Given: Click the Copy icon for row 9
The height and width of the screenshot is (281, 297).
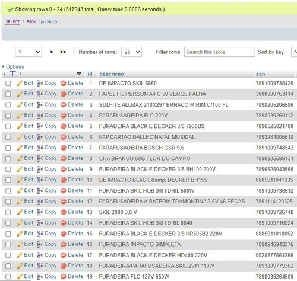Looking at the screenshot, I should 40,169.
